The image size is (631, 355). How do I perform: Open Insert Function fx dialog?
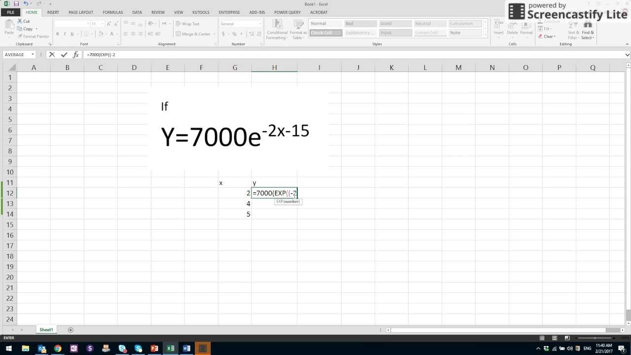76,55
